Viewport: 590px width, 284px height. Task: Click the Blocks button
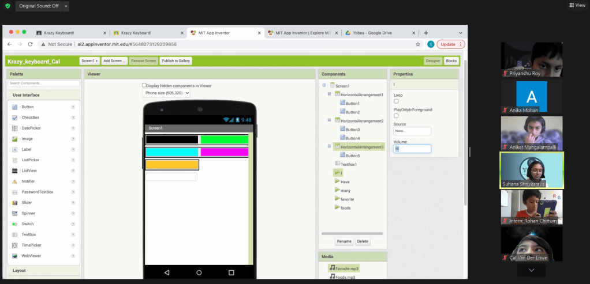(451, 60)
